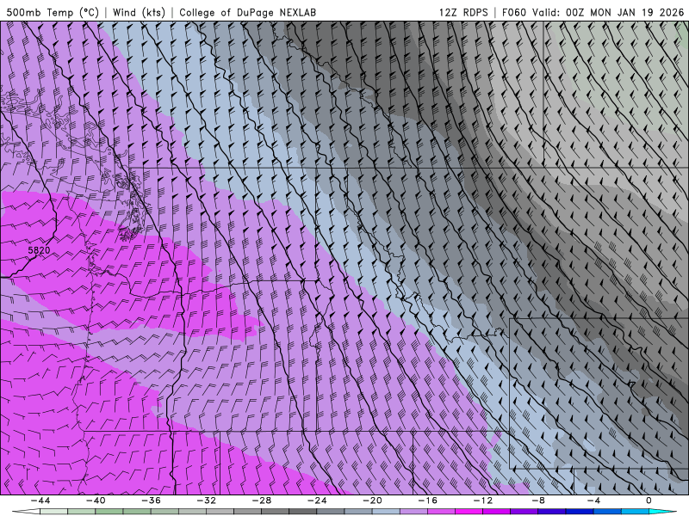Click the -24 colorbar tick label
The height and width of the screenshot is (516, 689).
pyautogui.click(x=317, y=501)
